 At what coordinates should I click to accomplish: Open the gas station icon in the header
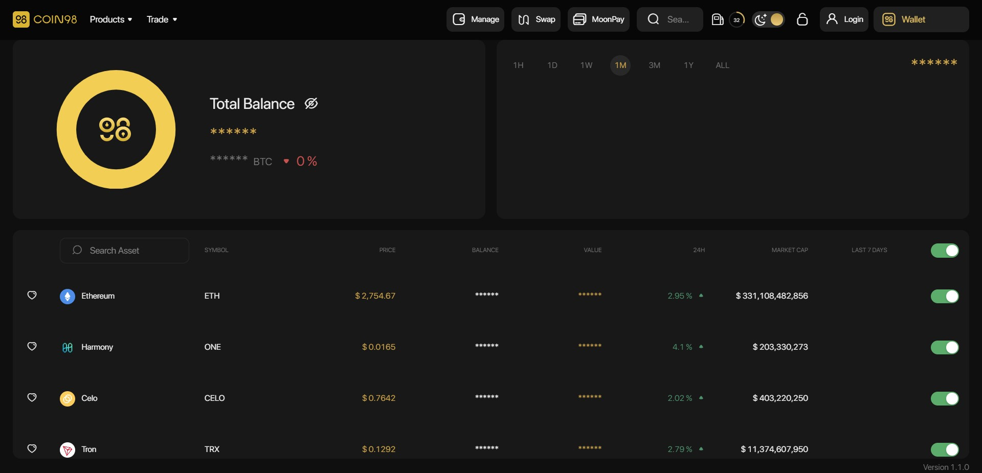718,19
